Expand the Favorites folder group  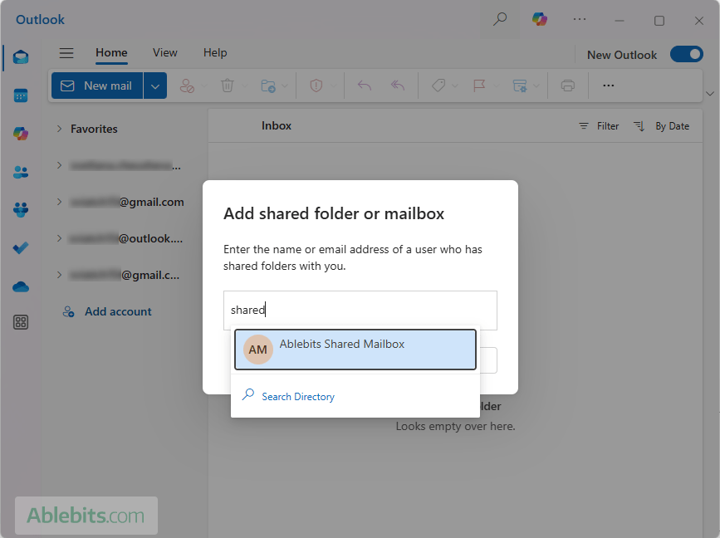[x=59, y=129]
